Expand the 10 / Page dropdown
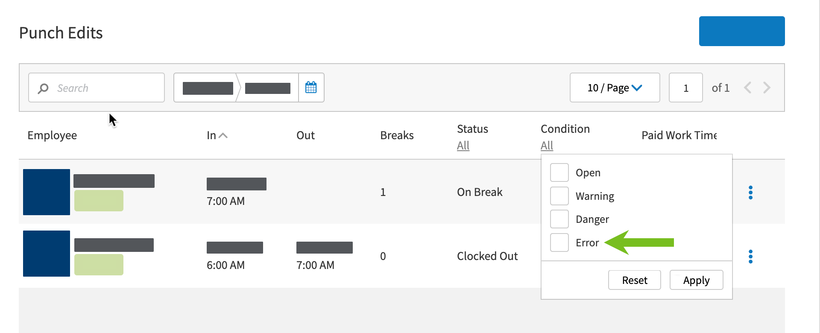This screenshot has width=820, height=333. (615, 88)
